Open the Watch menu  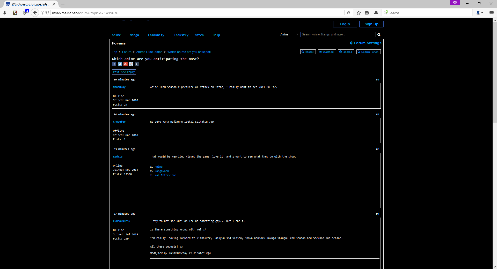click(199, 35)
